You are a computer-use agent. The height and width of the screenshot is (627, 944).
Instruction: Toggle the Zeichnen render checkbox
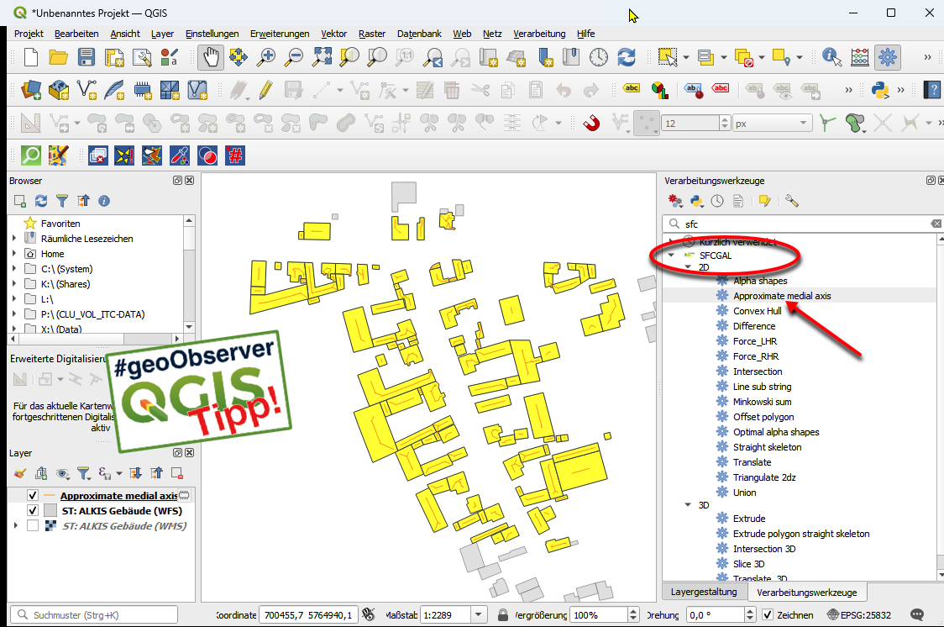(767, 614)
